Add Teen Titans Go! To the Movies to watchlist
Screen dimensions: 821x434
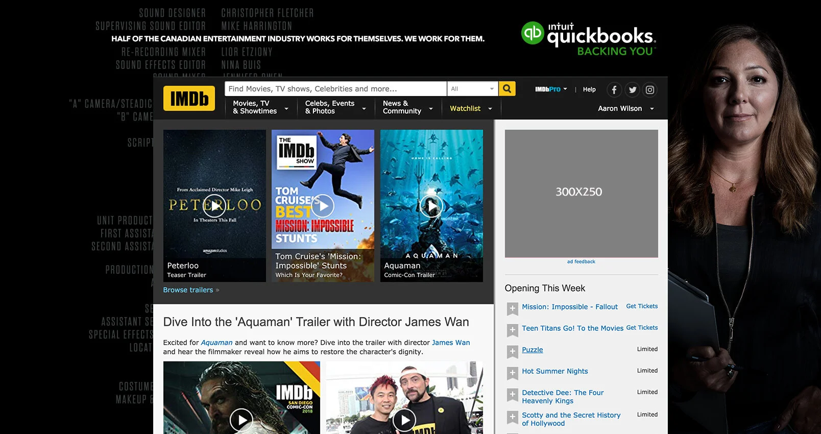point(513,330)
